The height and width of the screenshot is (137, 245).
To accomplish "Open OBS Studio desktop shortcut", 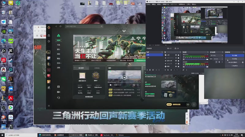I will point(3,108).
